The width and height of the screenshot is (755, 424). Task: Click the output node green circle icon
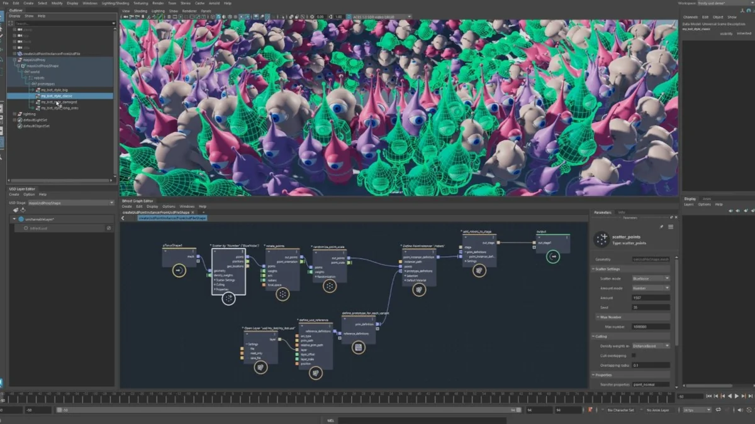coord(552,256)
